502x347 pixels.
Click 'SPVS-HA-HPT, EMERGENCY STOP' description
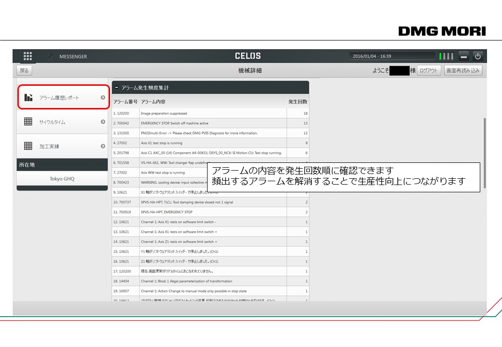point(167,213)
